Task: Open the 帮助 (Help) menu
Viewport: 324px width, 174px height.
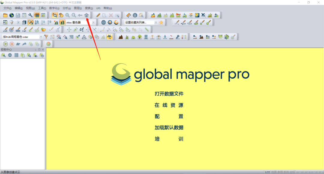Action: pos(108,8)
